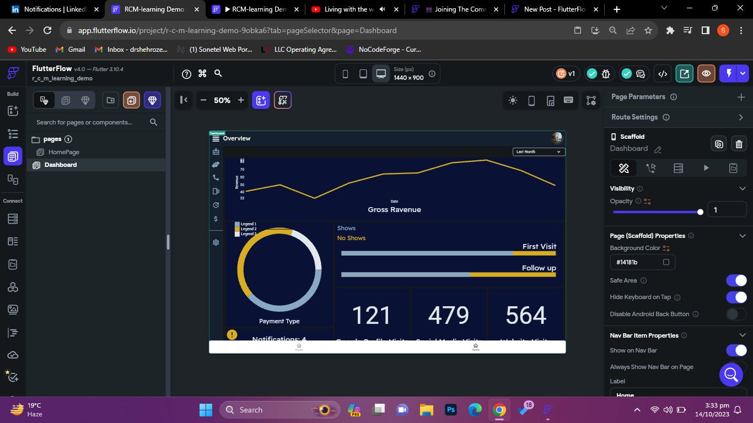Select the phone canvas device
Image resolution: width=753 pixels, height=423 pixels.
(x=346, y=74)
